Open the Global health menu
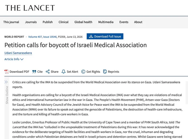Image resolution: width=188 pixels, height=139 pixels. (83, 22)
